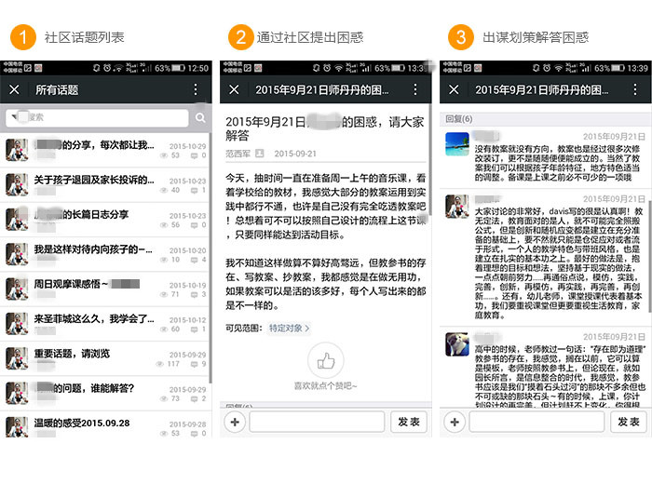Tap the thumbs-up like icon above 喜欢就点个赞吧
This screenshot has width=652, height=484.
click(325, 360)
